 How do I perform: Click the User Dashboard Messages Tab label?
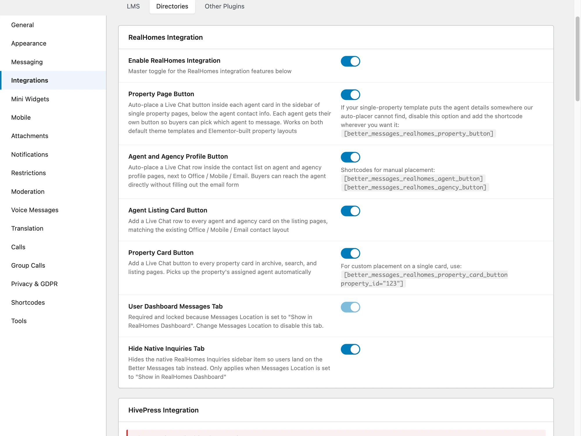175,307
